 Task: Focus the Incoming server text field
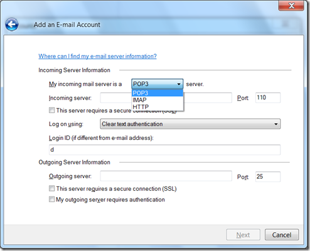tap(166, 98)
